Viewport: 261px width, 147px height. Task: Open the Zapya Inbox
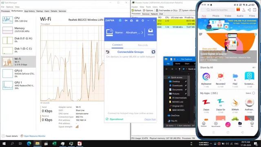coord(150,32)
